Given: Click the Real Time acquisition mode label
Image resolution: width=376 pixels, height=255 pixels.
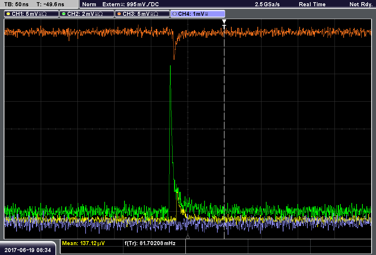Looking at the screenshot, I should (x=312, y=4).
